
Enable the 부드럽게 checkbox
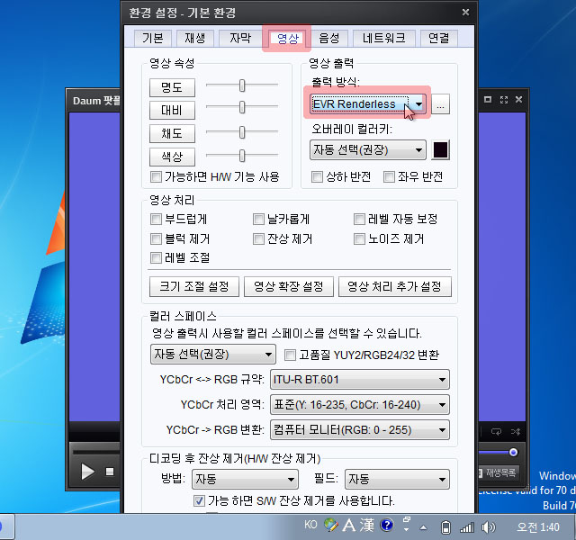tap(157, 219)
